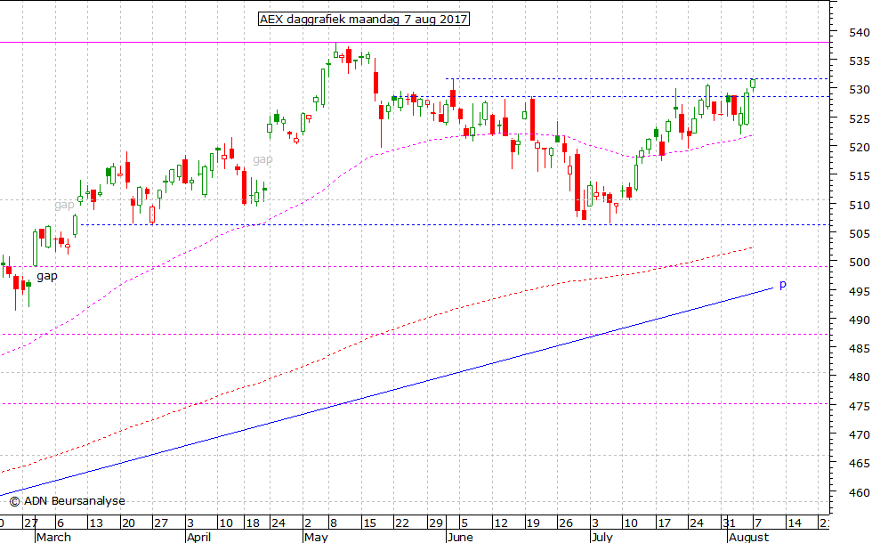872x543 pixels.
Task: Click the grey 'gap' label near 510
Action: 64,206
